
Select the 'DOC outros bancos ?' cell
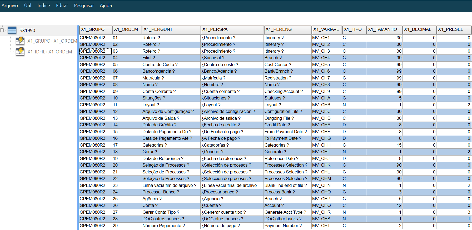pos(171,219)
